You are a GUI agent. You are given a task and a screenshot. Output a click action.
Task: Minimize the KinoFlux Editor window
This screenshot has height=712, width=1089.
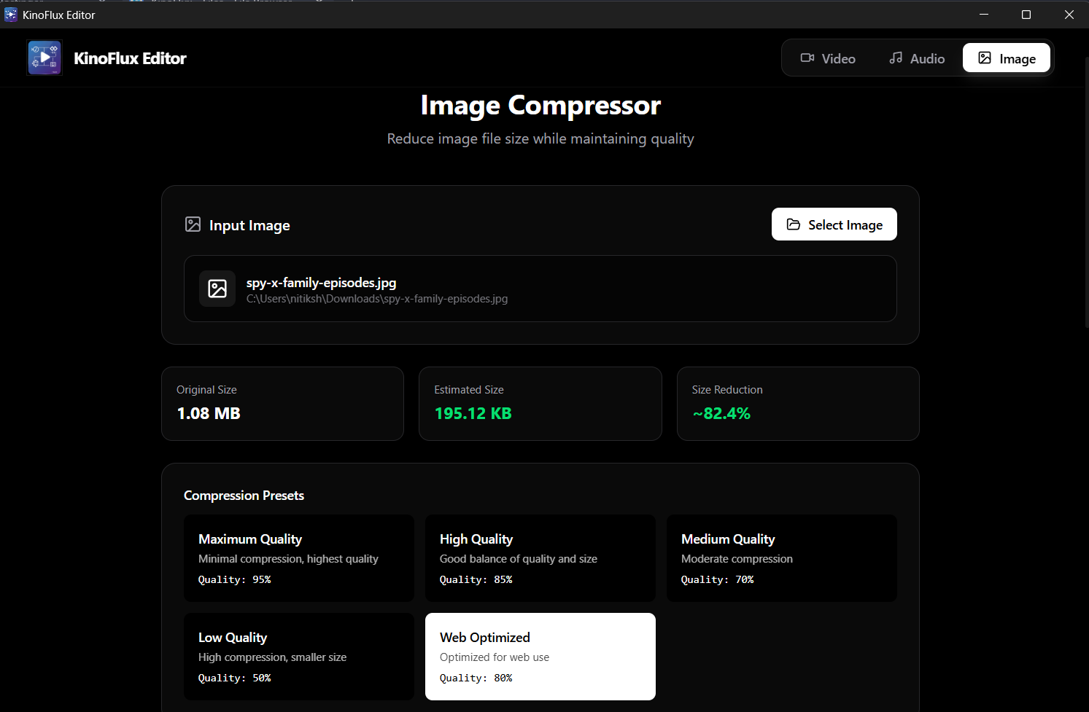tap(984, 15)
